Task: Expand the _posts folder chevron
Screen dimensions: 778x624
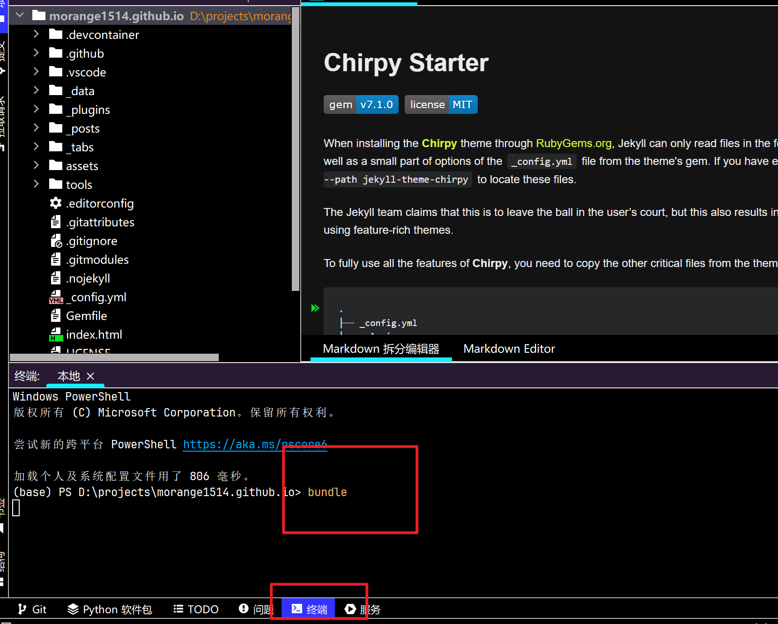Action: click(36, 127)
